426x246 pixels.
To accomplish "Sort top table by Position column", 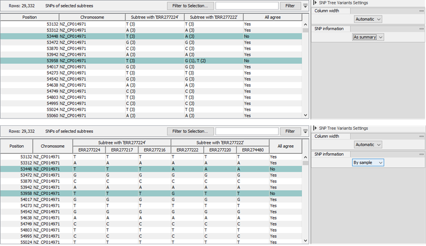I will pyautogui.click(x=30, y=17).
